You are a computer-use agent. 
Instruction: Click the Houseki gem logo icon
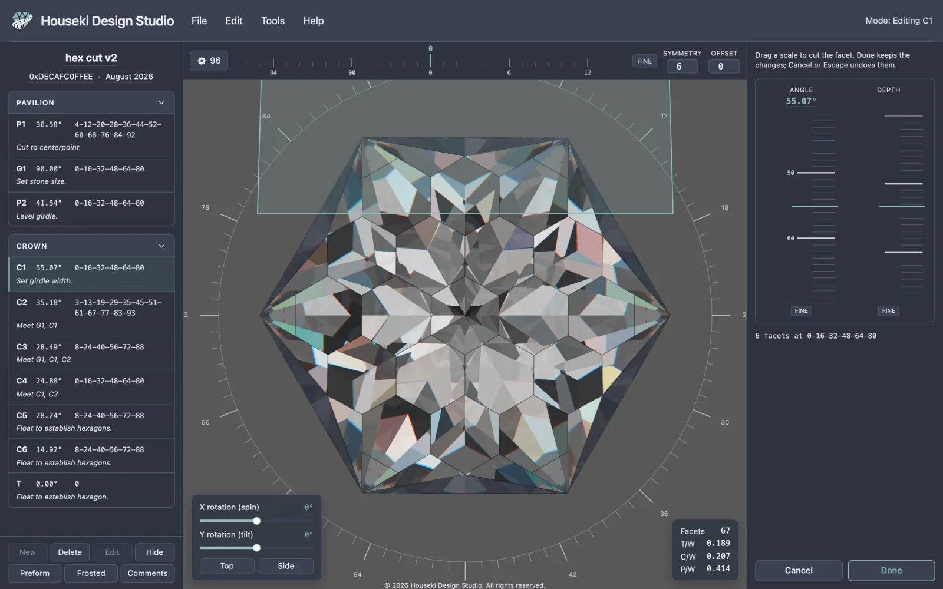pyautogui.click(x=22, y=21)
